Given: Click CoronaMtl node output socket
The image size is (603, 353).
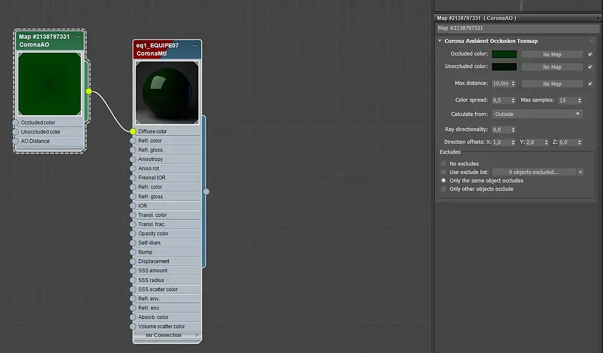Looking at the screenshot, I should click(206, 191).
